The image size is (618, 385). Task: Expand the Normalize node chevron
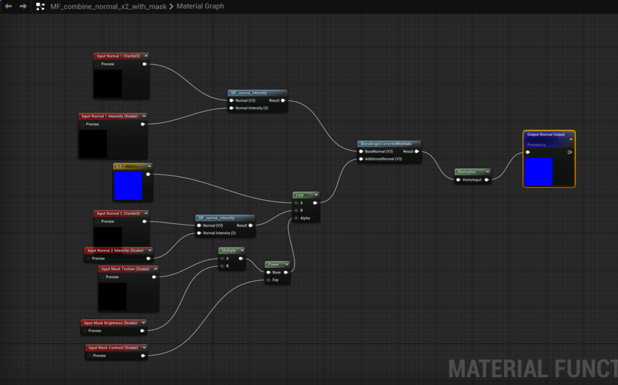(x=488, y=171)
